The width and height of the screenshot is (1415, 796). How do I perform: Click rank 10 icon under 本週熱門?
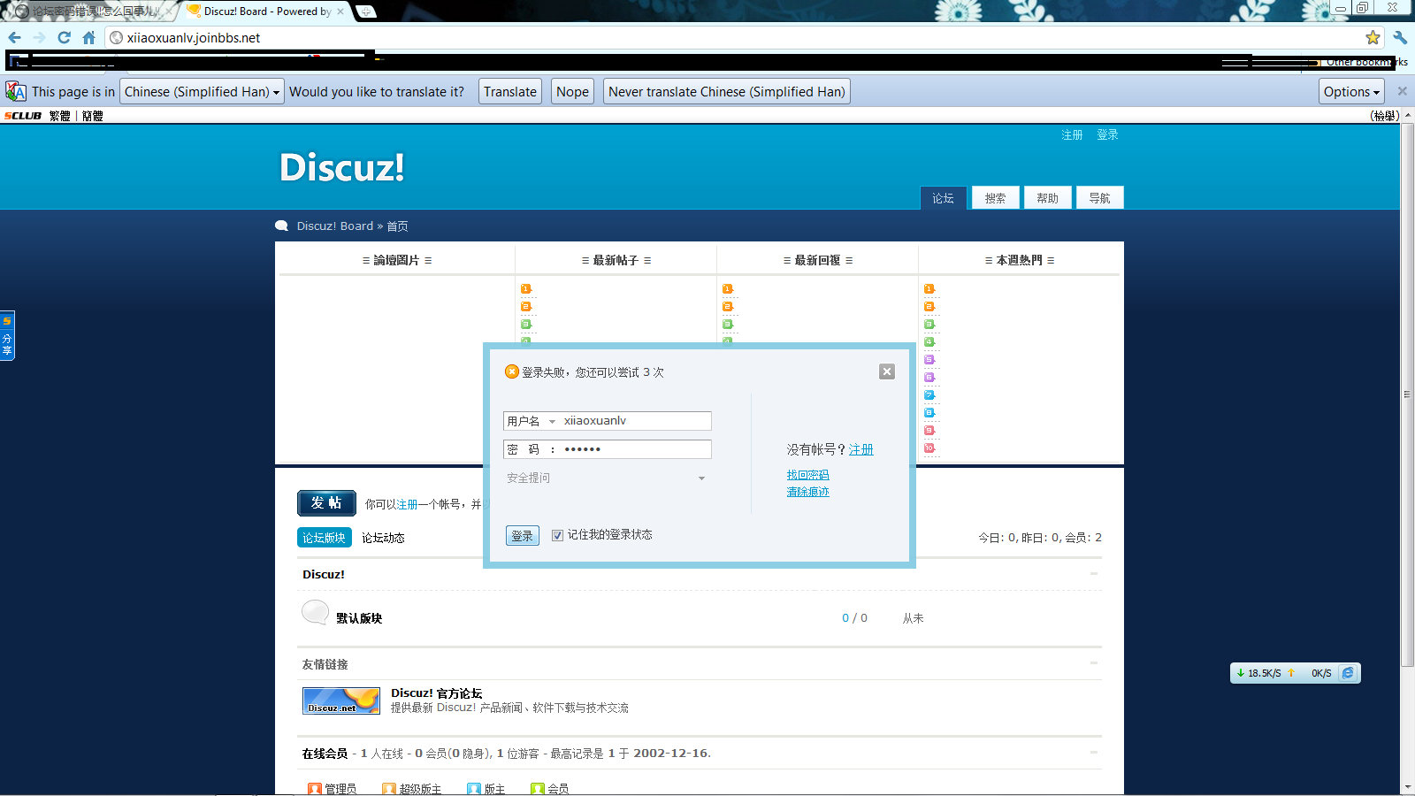pyautogui.click(x=929, y=448)
